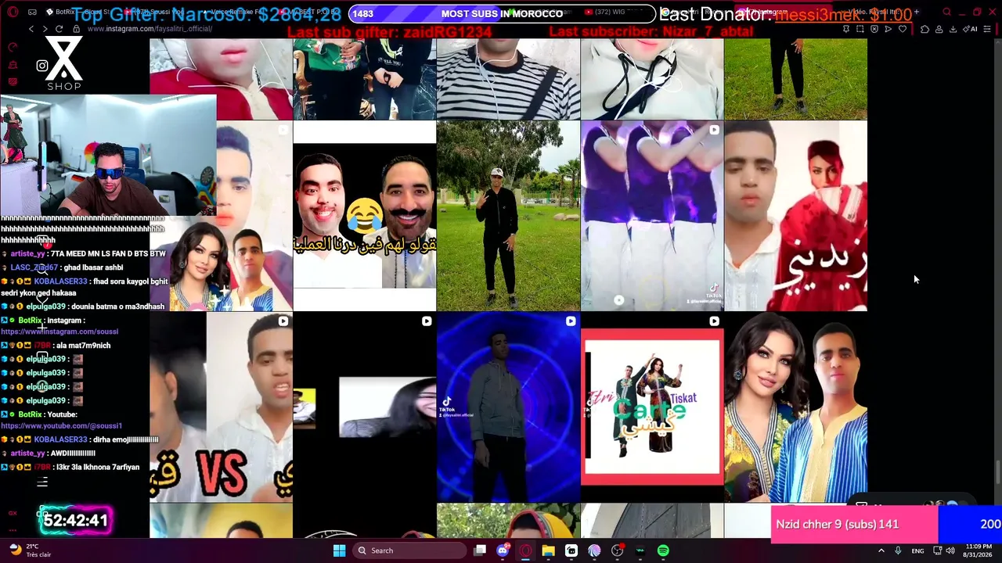
Task: Open the Windows Start menu
Action: coord(339,550)
